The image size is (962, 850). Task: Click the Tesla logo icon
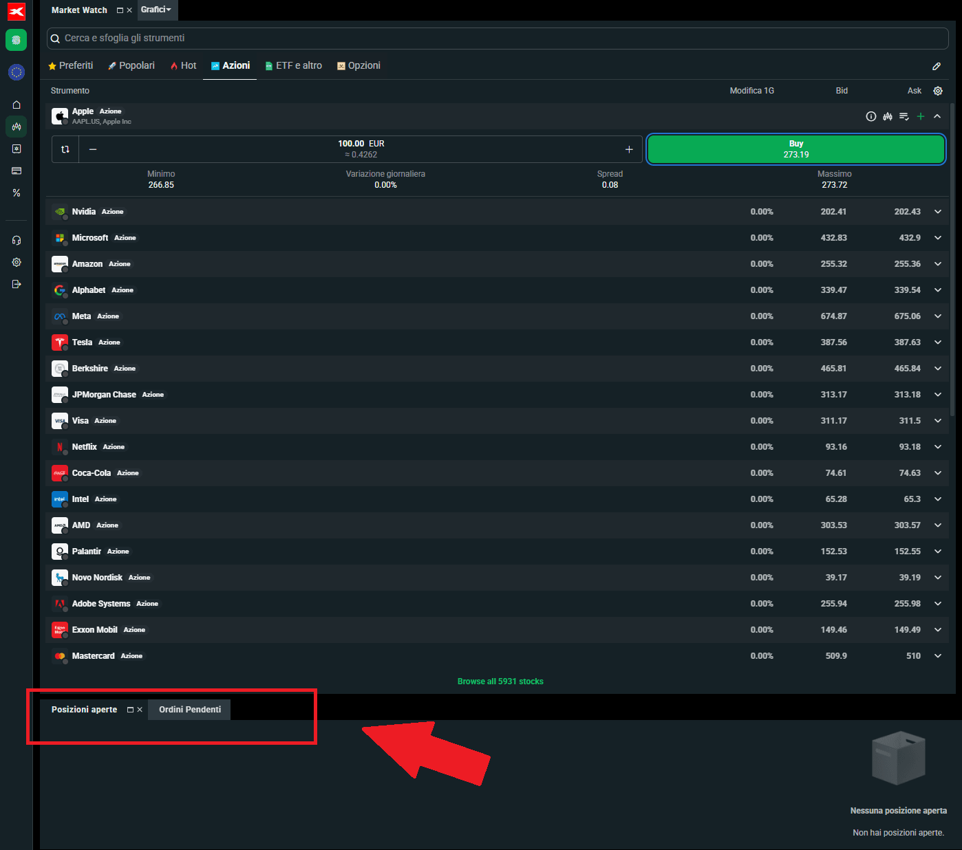point(60,342)
